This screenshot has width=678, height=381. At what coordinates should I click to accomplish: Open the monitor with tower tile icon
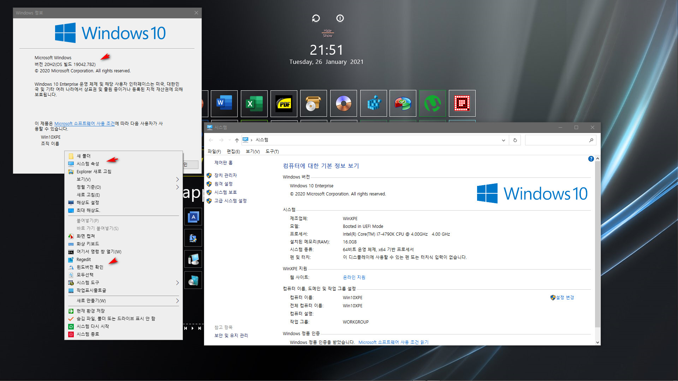point(193,259)
